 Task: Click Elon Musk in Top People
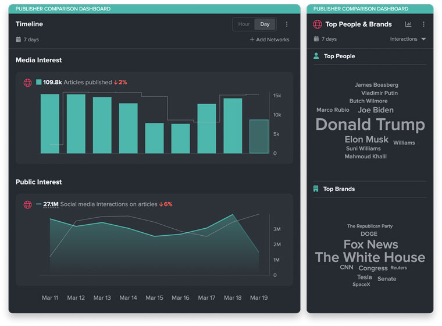pyautogui.click(x=366, y=140)
